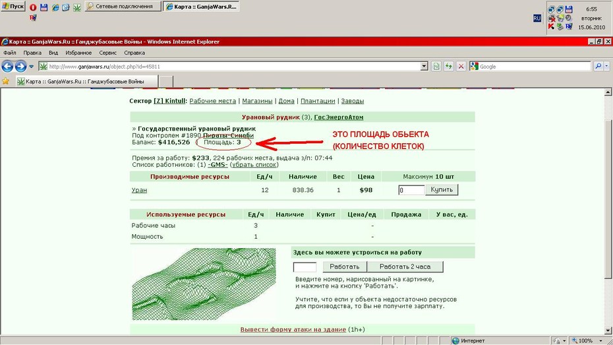Click the убрать список link
The image size is (613, 345).
[x=254, y=165]
